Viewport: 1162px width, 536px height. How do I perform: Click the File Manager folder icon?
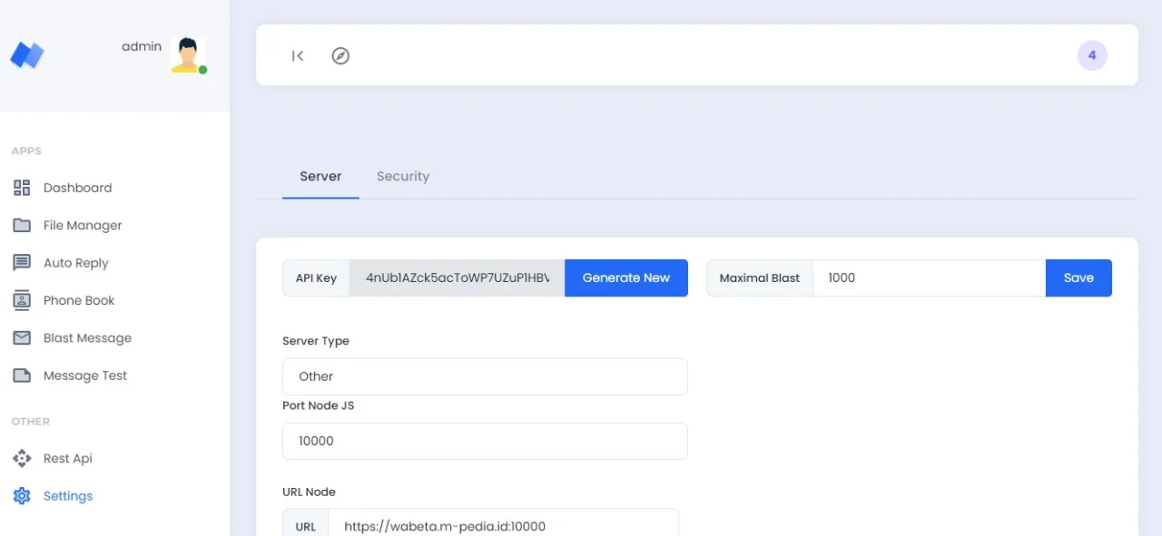click(x=22, y=225)
